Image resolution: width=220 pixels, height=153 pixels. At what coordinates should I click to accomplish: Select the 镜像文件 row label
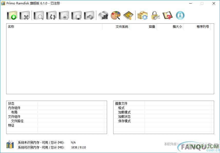point(121,103)
